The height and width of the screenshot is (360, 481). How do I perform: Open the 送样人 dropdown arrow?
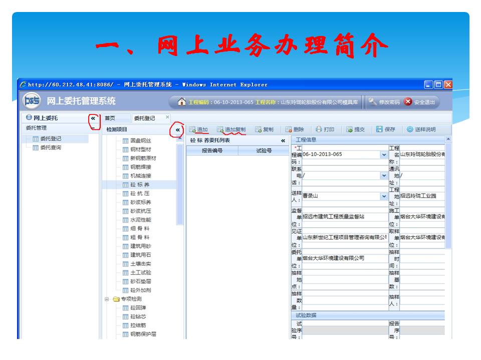click(x=384, y=196)
